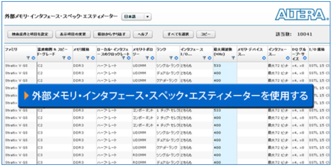Click circle icon in ローカル・インタフェースのクロックレート header
Screen dimensions: 332x166
[128, 58]
